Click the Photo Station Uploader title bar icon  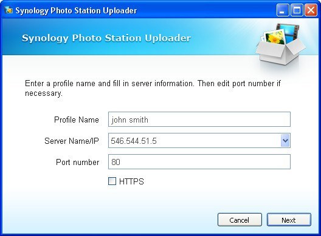pos(9,10)
